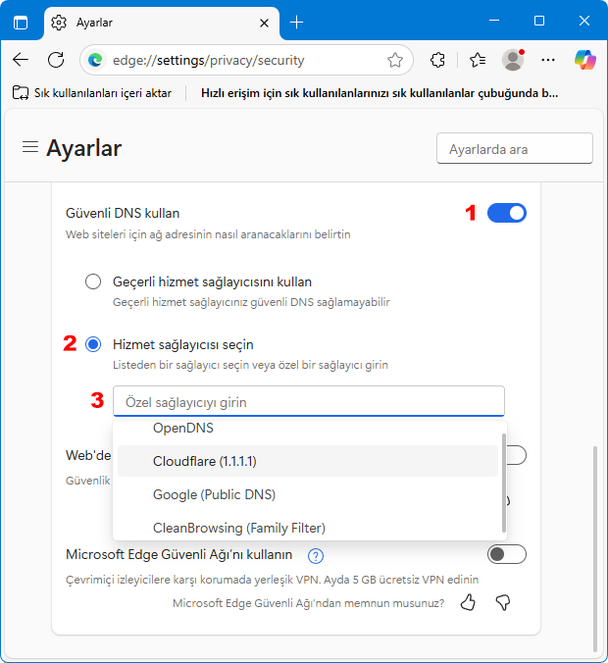Click the provider list scrollbar
This screenshot has width=608, height=663.
pyautogui.click(x=504, y=483)
